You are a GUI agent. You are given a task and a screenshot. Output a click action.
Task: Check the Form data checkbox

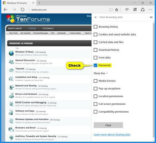pyautogui.click(x=95, y=58)
